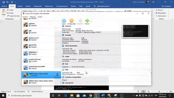Switch to Word Revisar tab
Viewport: 174px width, 98px height.
click(73, 6)
